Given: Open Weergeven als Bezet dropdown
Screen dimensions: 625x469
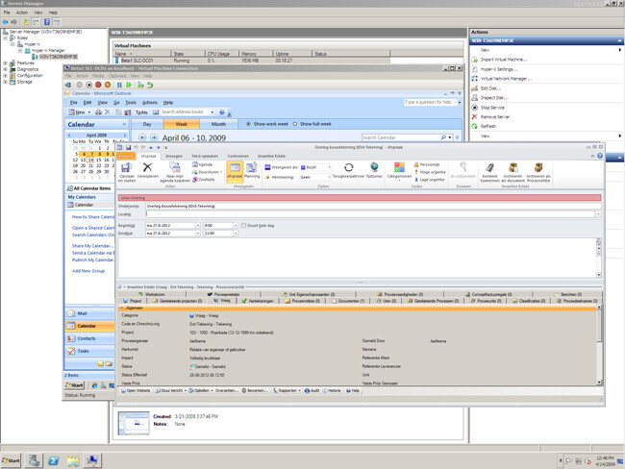Looking at the screenshot, I should (x=329, y=167).
